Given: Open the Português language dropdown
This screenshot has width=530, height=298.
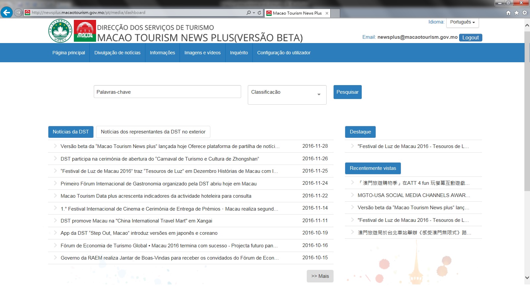Looking at the screenshot, I should point(462,22).
